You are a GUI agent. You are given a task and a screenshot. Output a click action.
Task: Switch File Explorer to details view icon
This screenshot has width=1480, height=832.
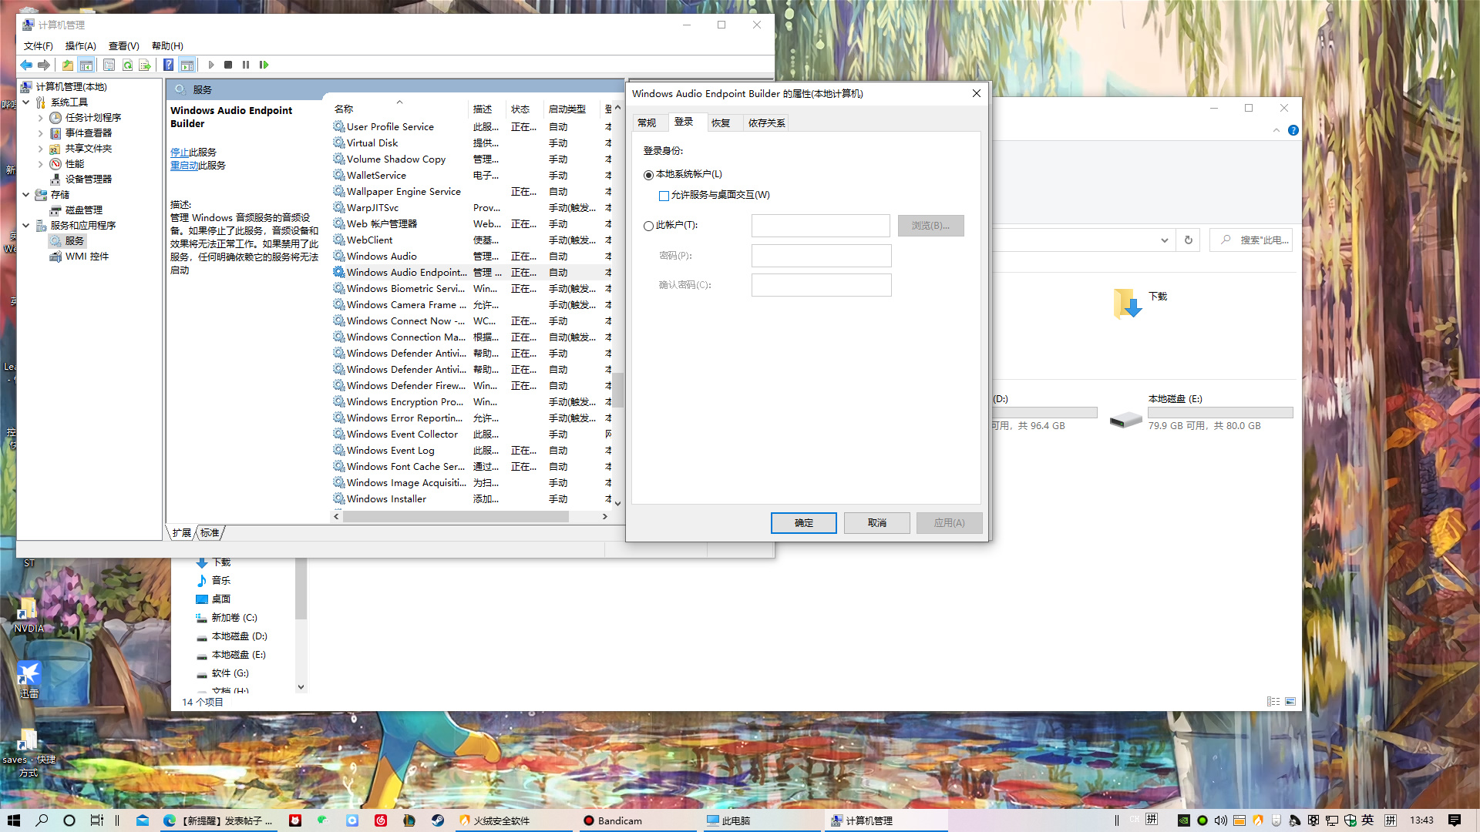[1273, 701]
